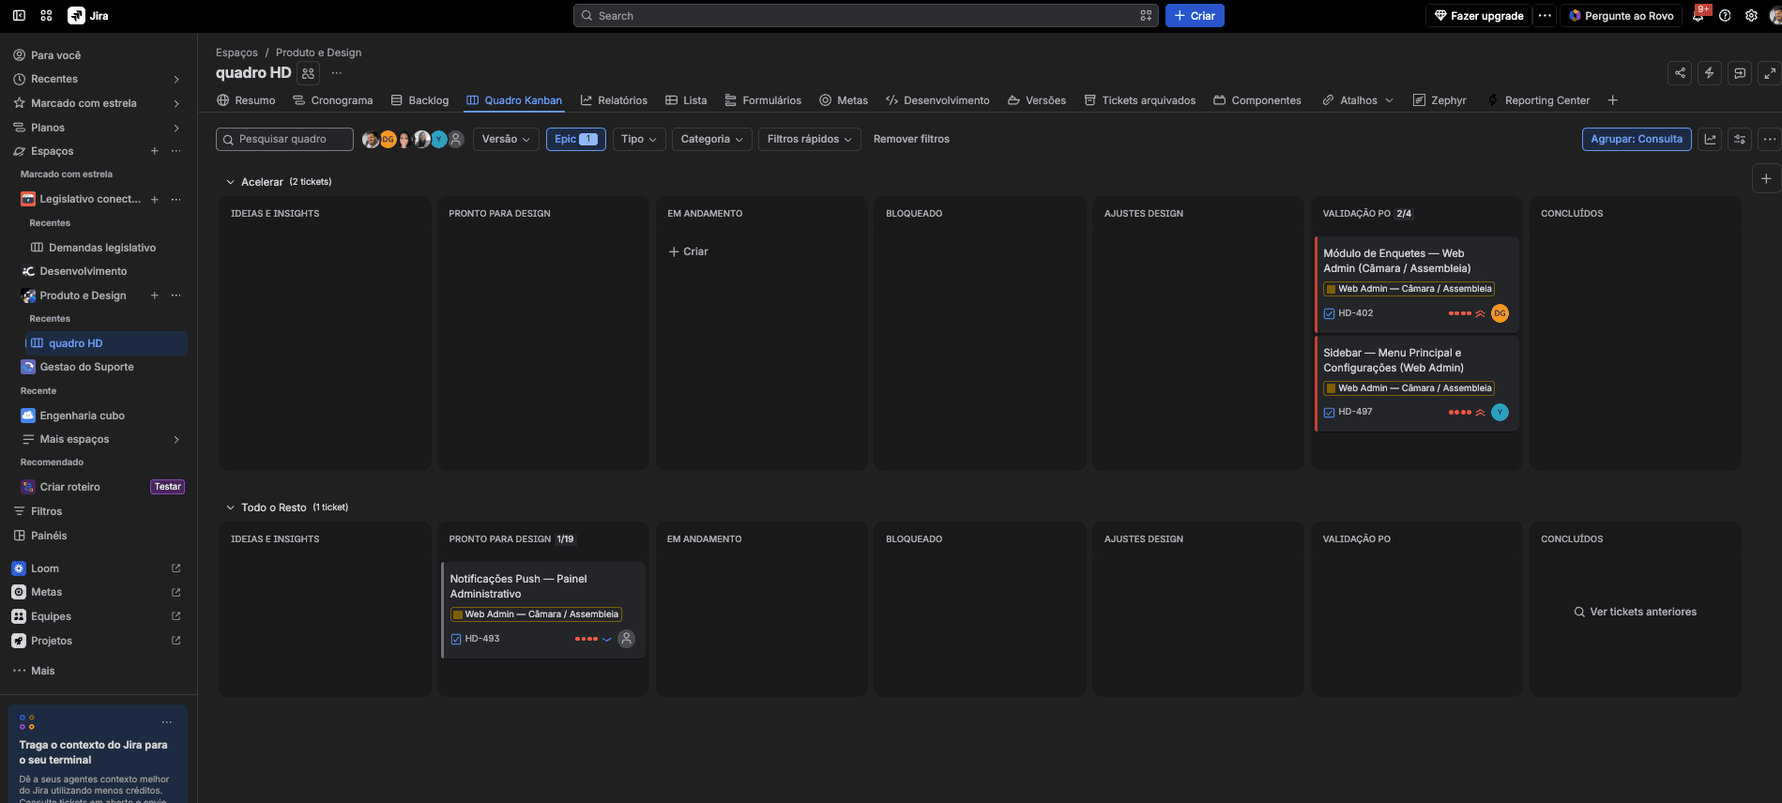Open the Formulários tab
Viewport: 1782px width, 803px height.
tap(763, 100)
